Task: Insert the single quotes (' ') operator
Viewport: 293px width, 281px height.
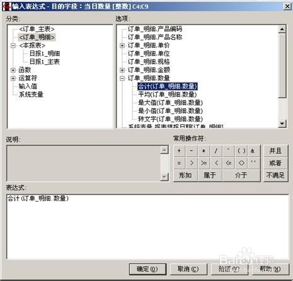Action: click(x=253, y=163)
